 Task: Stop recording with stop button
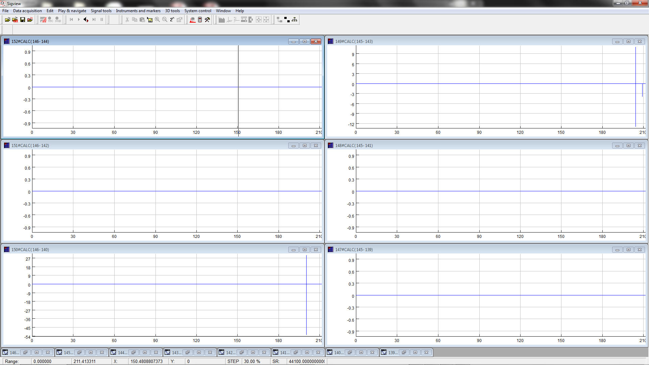coord(58,20)
